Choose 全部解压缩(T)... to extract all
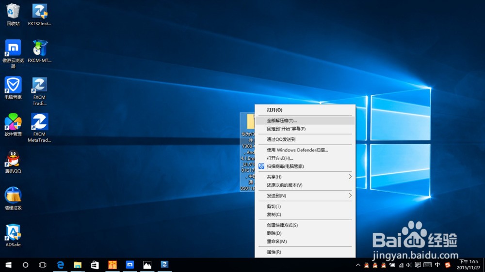 pyautogui.click(x=305, y=121)
